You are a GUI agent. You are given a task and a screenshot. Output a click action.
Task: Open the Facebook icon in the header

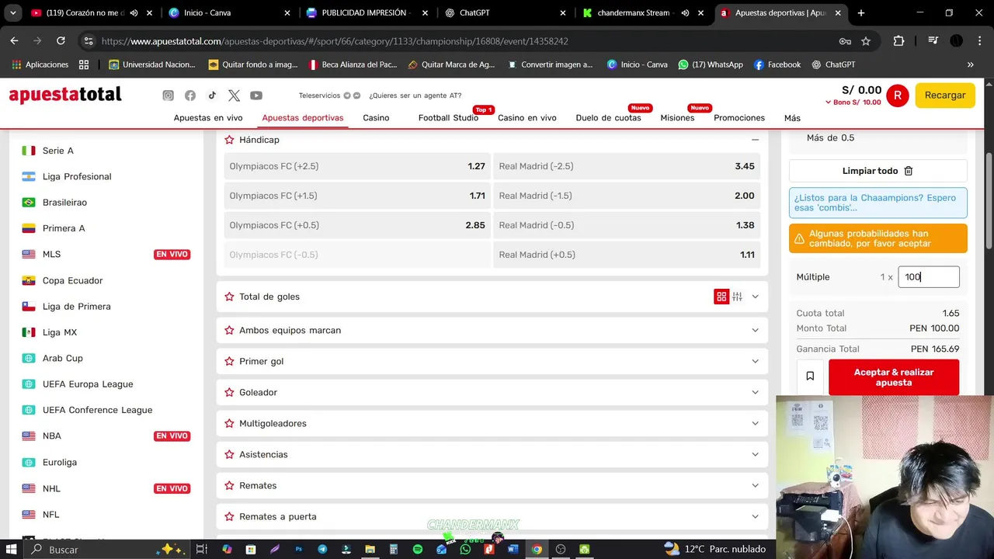point(190,95)
